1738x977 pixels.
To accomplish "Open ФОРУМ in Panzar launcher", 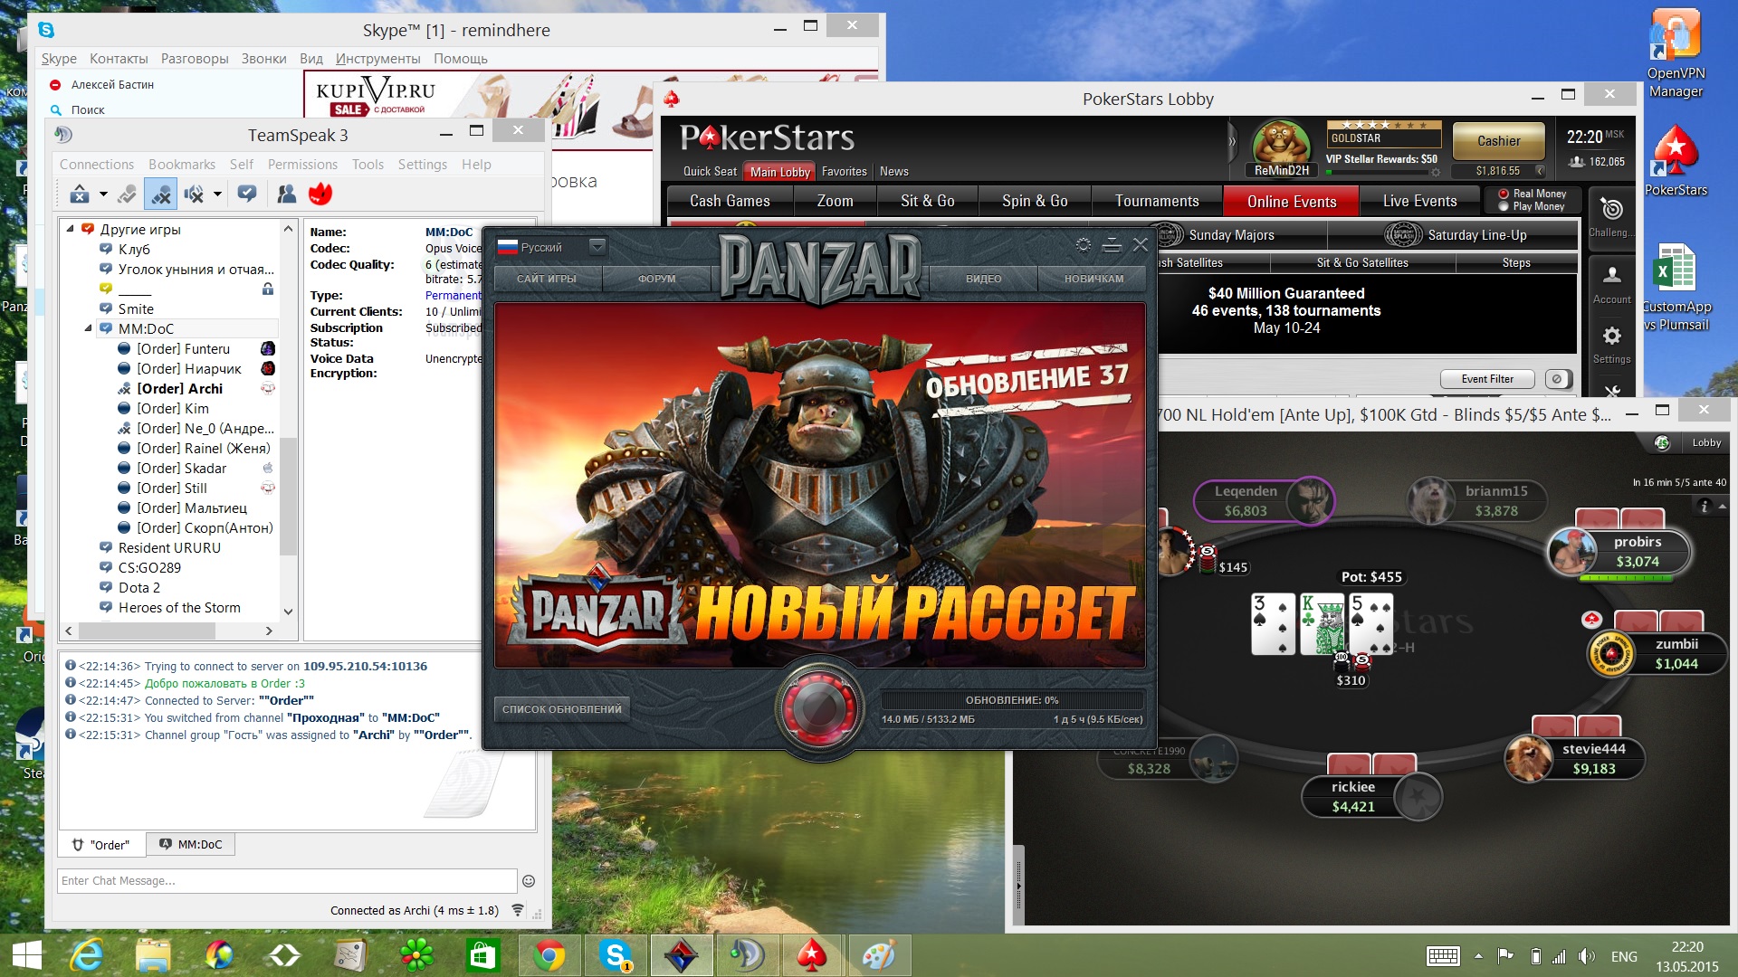I will coord(656,279).
